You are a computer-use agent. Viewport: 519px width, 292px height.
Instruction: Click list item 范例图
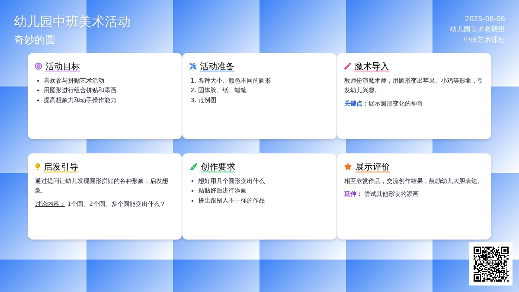click(x=207, y=100)
